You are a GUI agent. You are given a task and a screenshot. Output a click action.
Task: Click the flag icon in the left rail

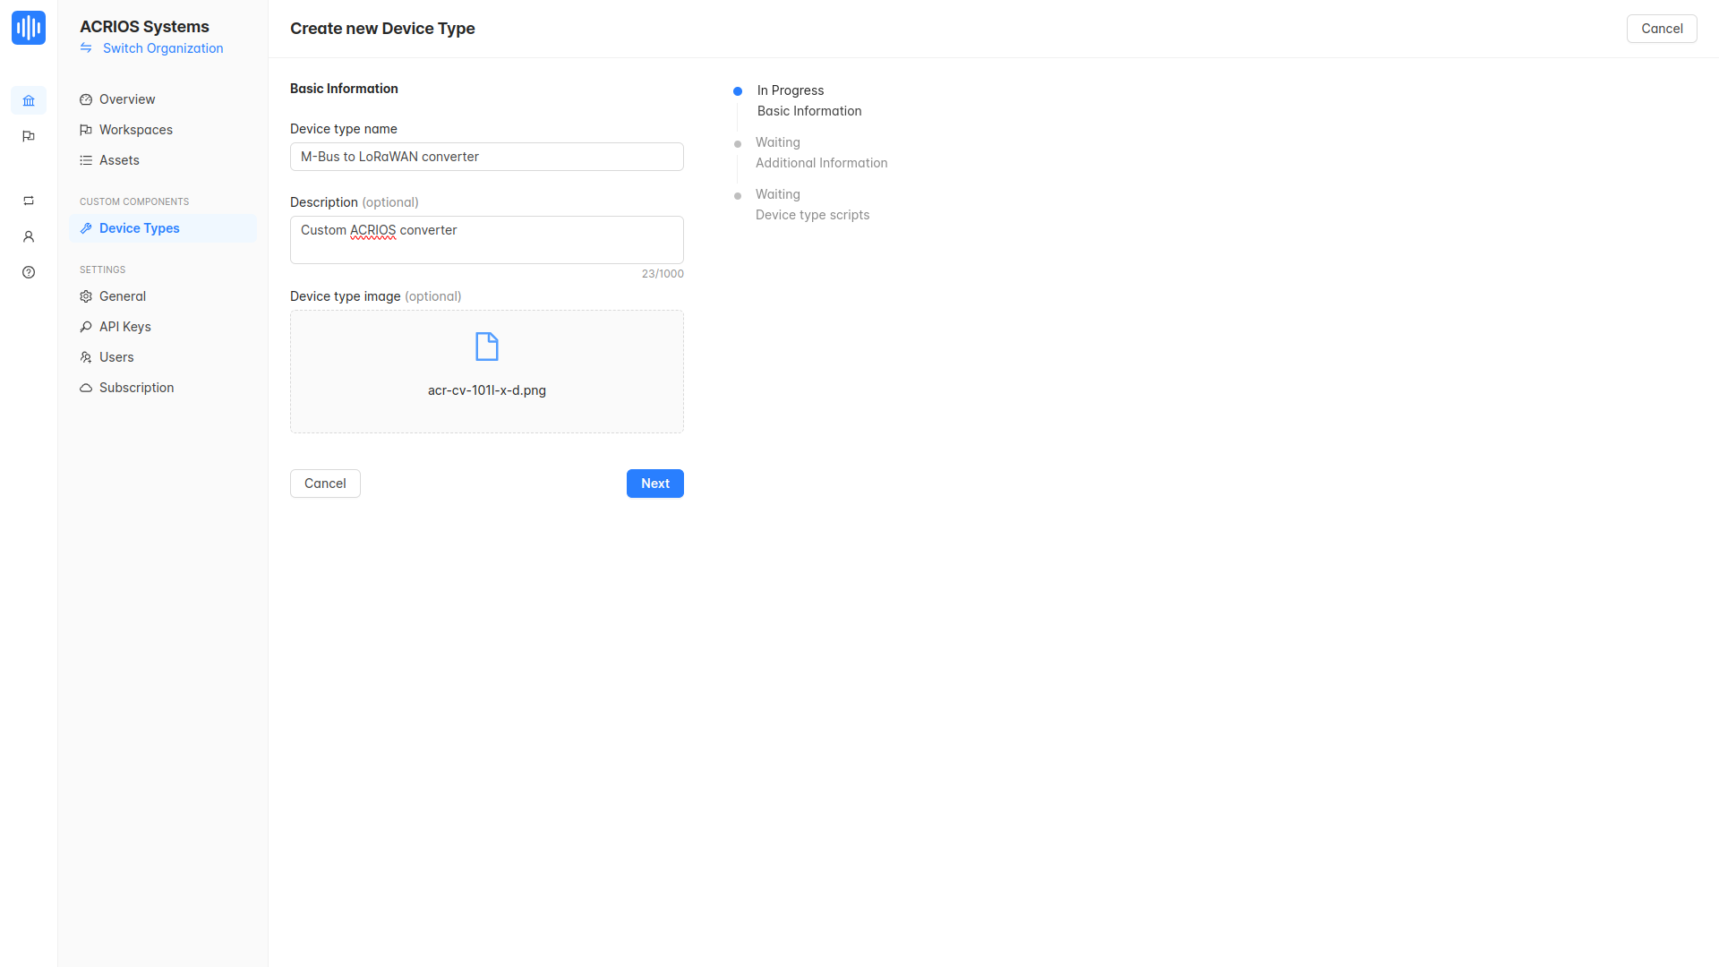[29, 136]
